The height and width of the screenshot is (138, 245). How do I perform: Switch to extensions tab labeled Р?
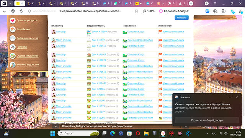pyautogui.click(x=171, y=3)
